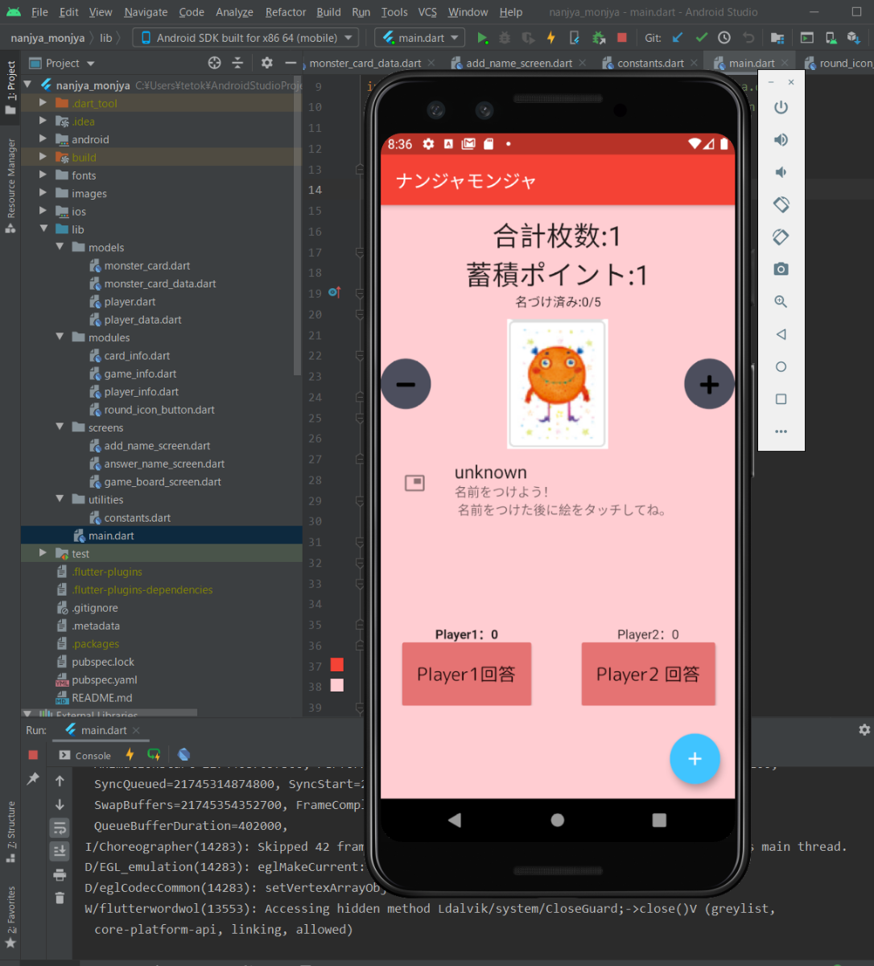Click the Player1回答 button
Viewport: 874px width, 966px height.
[467, 674]
